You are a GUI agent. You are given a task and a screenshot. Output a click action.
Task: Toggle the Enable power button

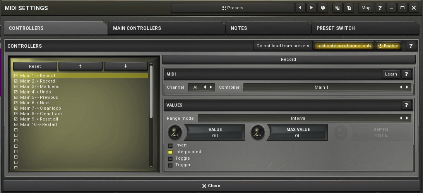point(388,46)
